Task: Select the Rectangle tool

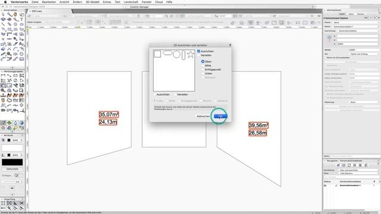Action: click(x=10, y=29)
